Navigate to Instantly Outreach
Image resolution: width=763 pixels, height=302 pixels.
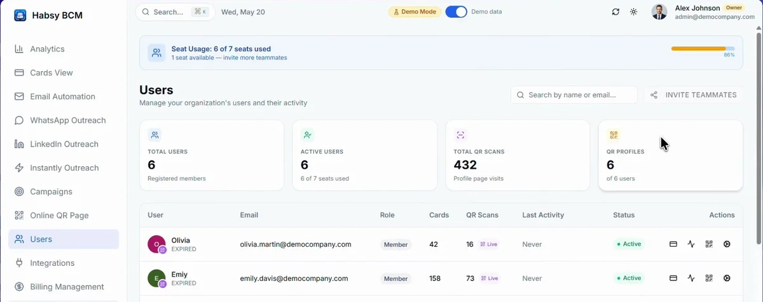(x=64, y=168)
